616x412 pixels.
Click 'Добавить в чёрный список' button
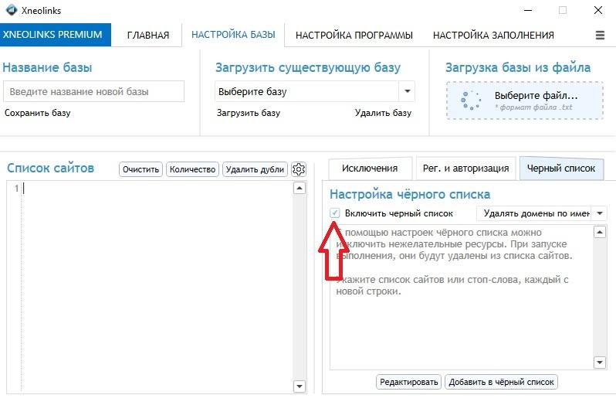(501, 382)
